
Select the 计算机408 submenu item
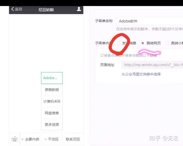click(x=52, y=101)
